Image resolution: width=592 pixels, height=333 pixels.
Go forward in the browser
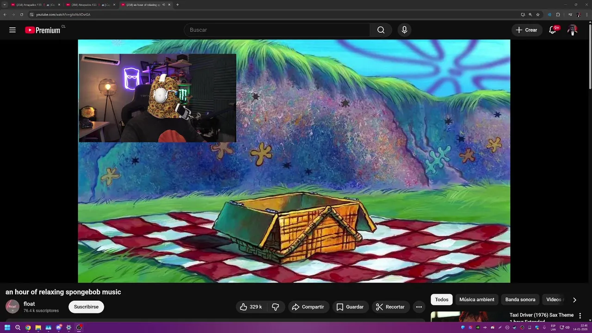(x=13, y=14)
